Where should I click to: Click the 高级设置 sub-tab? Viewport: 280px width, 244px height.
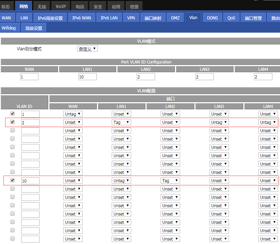click(34, 28)
